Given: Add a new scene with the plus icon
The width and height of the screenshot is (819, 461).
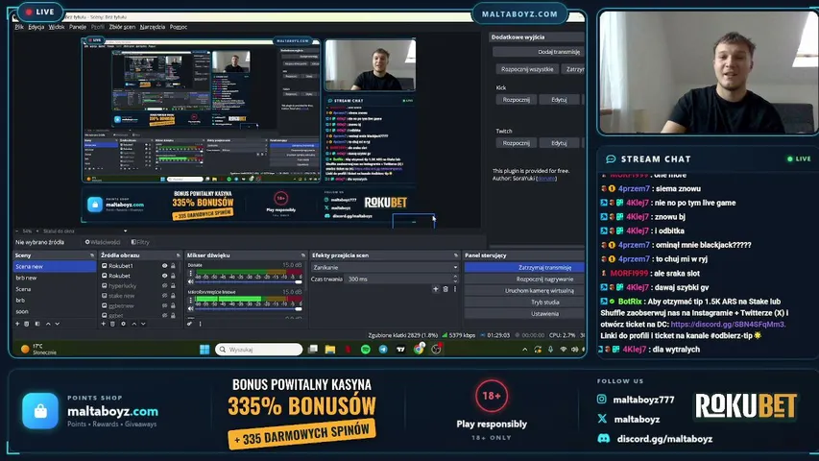Looking at the screenshot, I should pyautogui.click(x=17, y=324).
